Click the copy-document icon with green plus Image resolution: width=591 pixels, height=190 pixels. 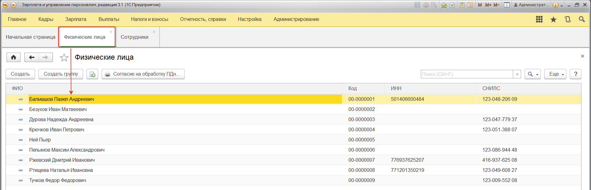pyautogui.click(x=92, y=74)
